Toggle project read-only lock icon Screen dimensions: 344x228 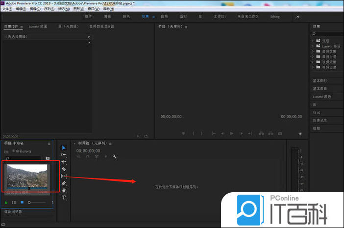point(6,202)
